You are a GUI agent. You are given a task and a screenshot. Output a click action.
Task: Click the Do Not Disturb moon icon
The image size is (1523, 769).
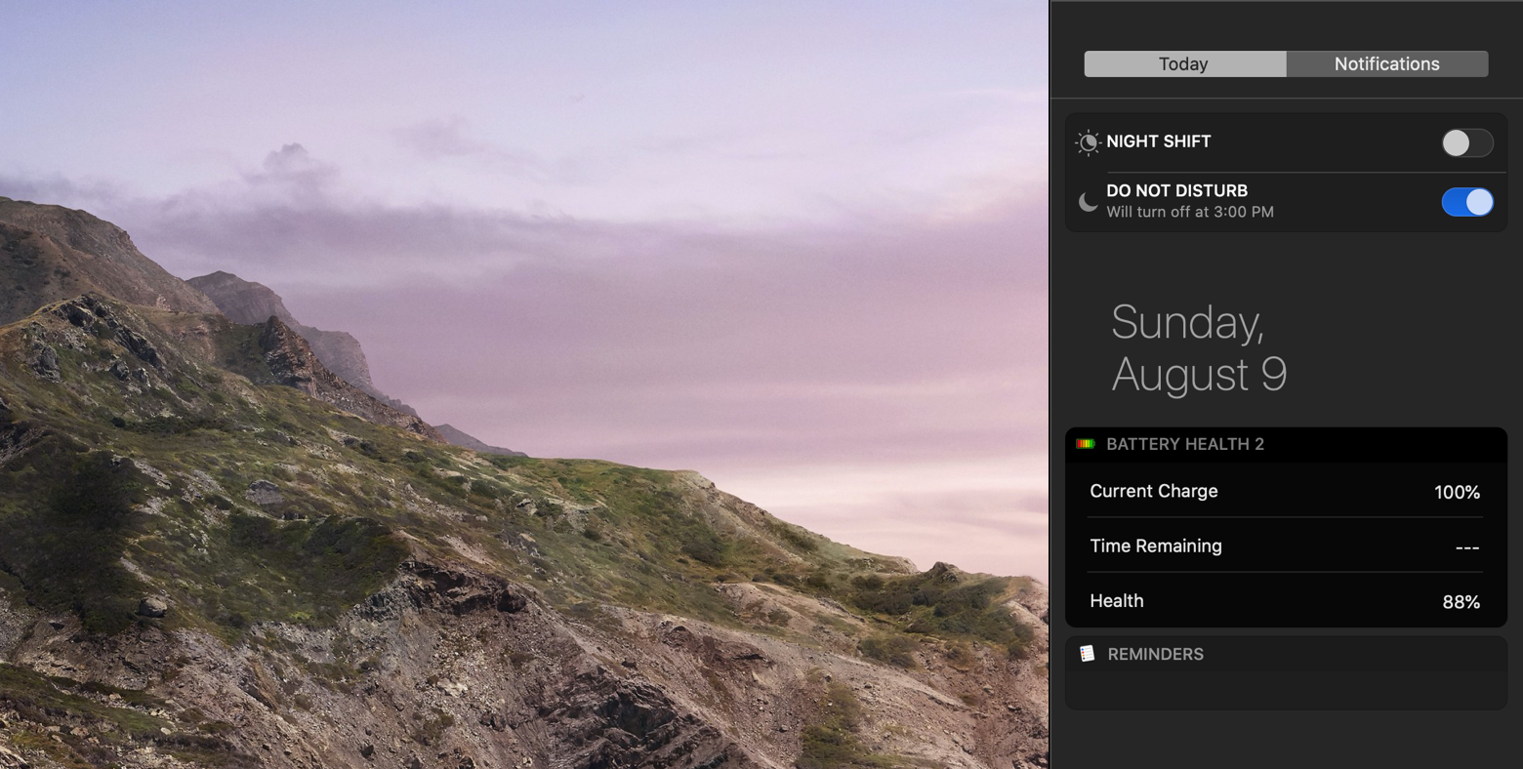coord(1088,202)
